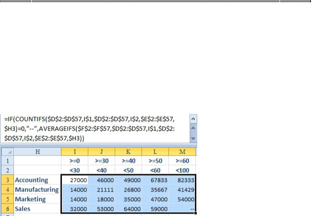The width and height of the screenshot is (311, 216).
Task: Click the <60 criteria cell
Action: point(155,170)
